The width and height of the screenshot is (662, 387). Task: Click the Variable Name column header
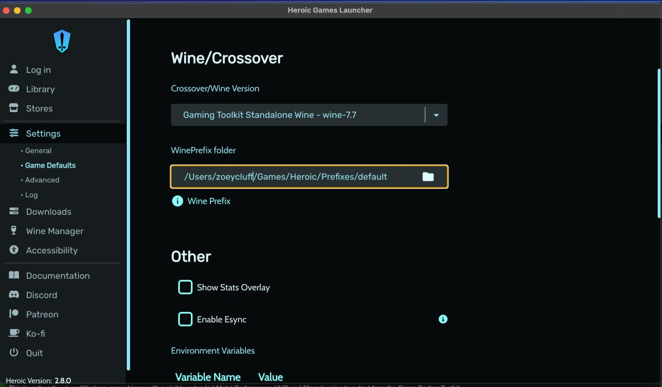(208, 377)
